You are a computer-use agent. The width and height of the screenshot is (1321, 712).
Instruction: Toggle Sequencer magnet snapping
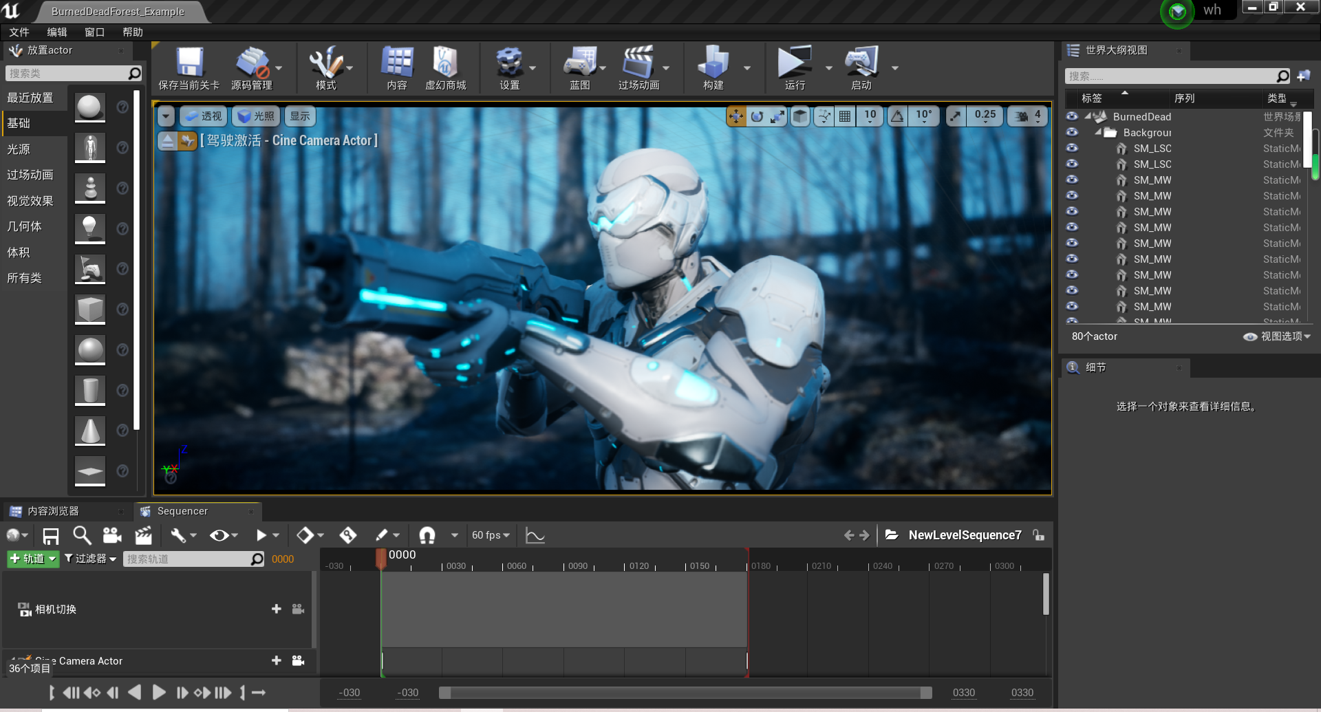427,535
